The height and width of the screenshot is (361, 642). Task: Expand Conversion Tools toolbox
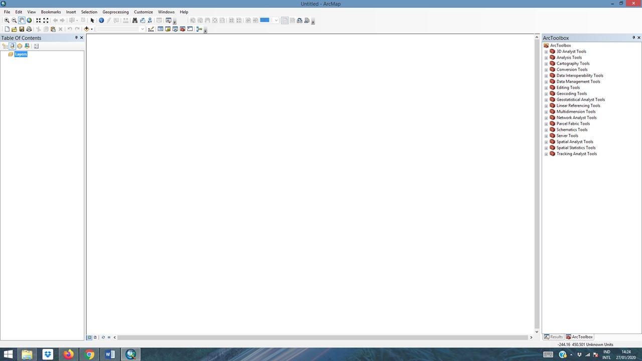click(x=546, y=70)
